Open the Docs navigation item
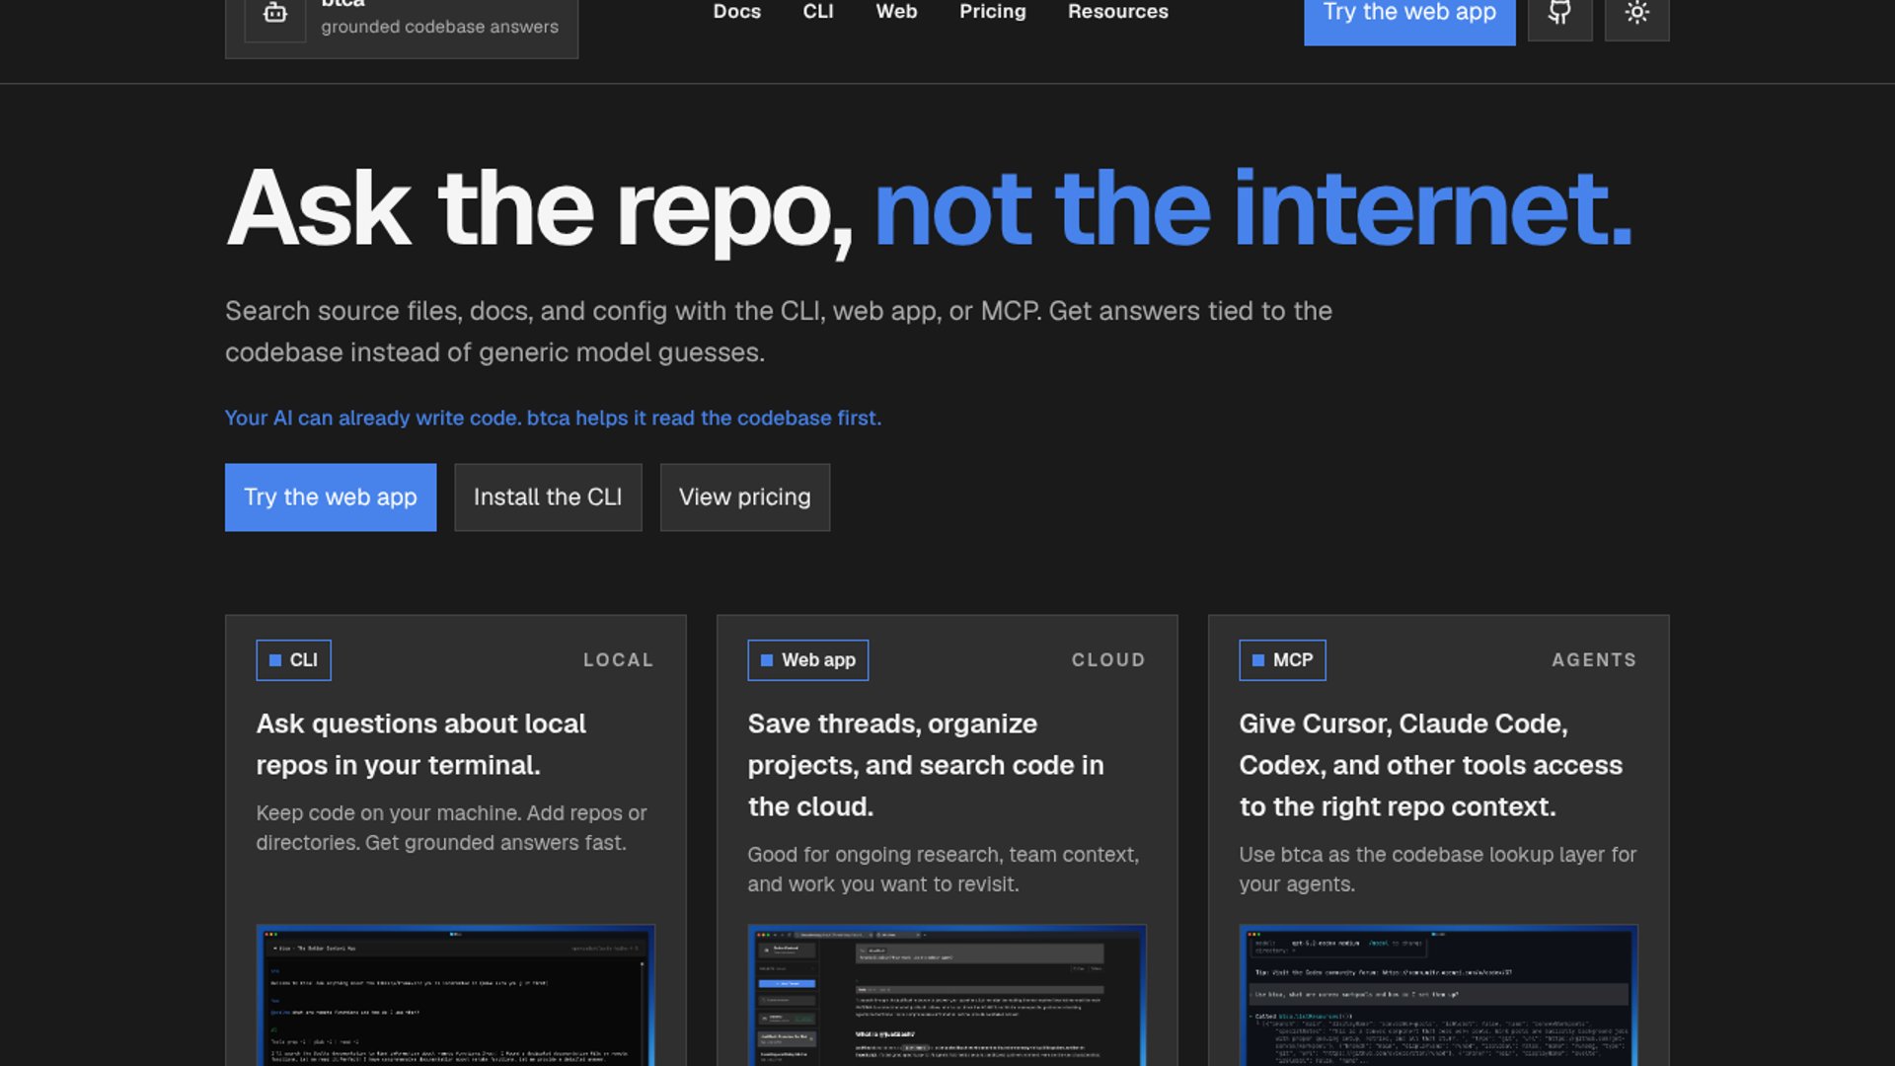 736,12
